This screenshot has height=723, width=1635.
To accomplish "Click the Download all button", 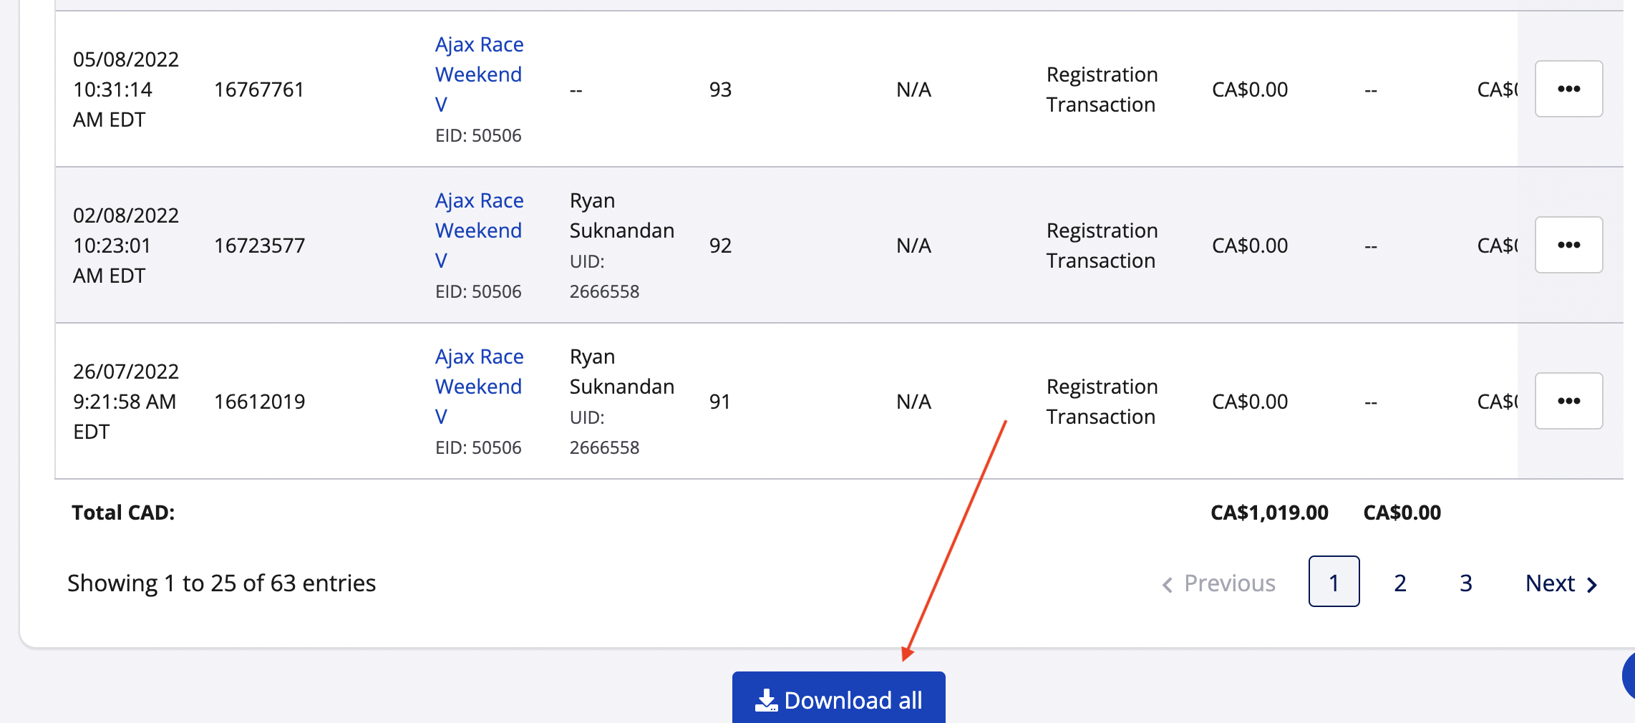I will (838, 699).
